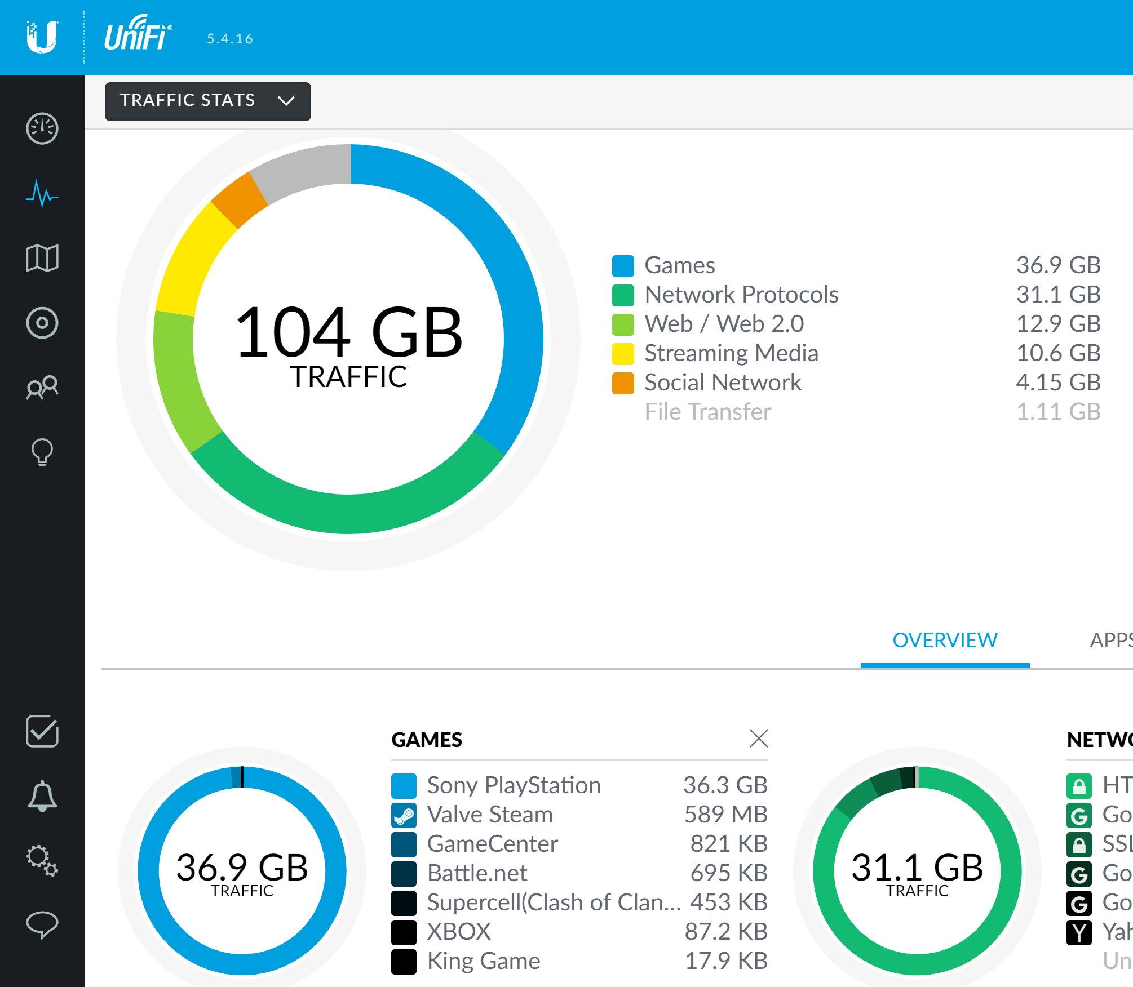The height and width of the screenshot is (987, 1133).
Task: Click the Traffic Stats chevron arrow
Action: pyautogui.click(x=286, y=101)
